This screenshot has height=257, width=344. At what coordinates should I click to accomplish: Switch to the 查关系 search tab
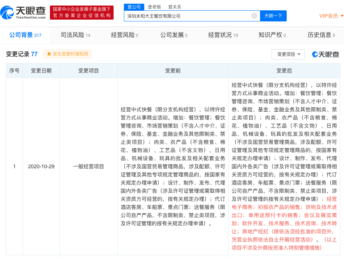[x=175, y=7]
